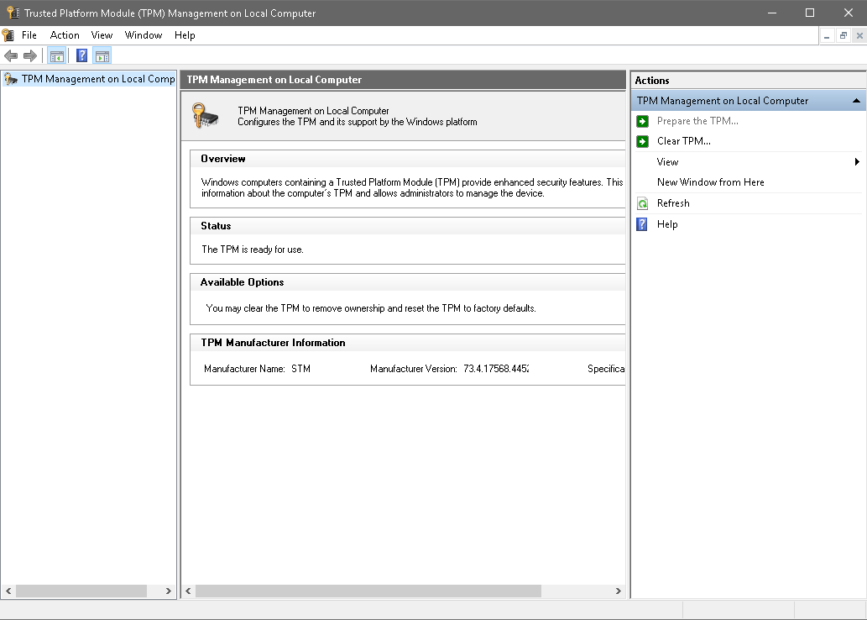
Task: Click right arrow of tree pane scrollbar
Action: click(x=169, y=591)
